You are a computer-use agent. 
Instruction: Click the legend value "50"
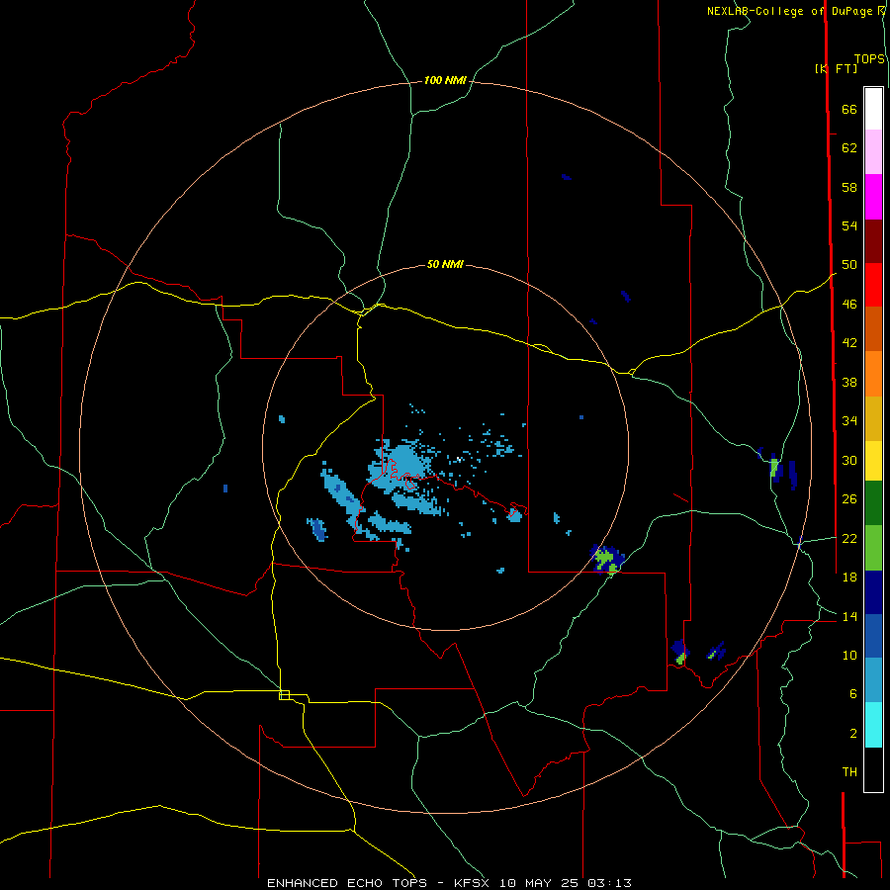(x=849, y=264)
